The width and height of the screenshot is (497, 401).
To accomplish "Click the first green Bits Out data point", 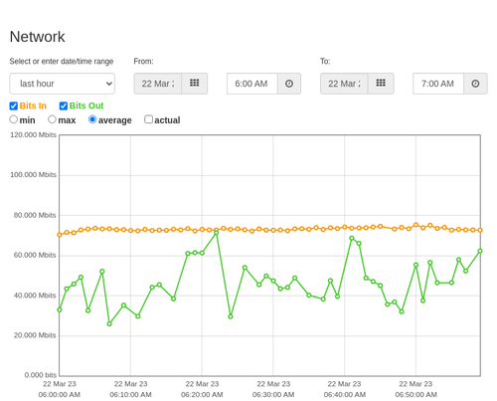I will point(60,309).
